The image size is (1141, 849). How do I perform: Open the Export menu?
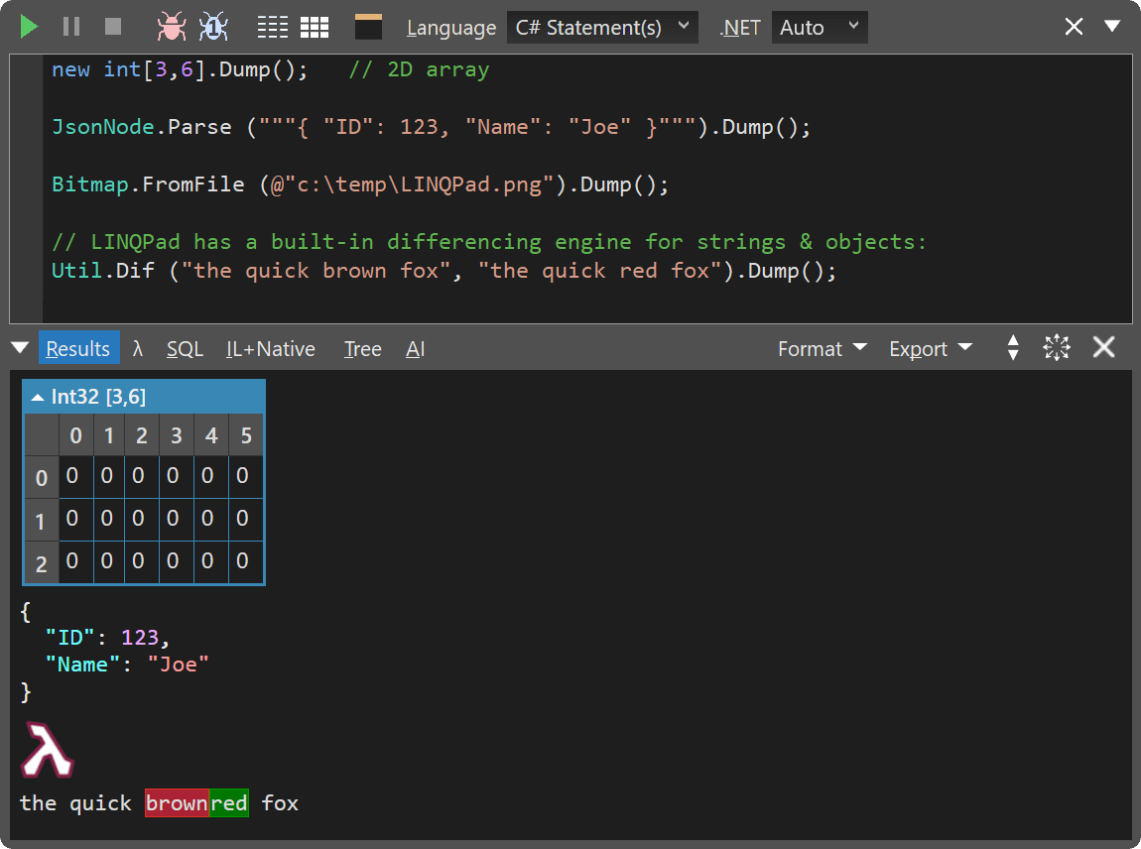(x=929, y=348)
